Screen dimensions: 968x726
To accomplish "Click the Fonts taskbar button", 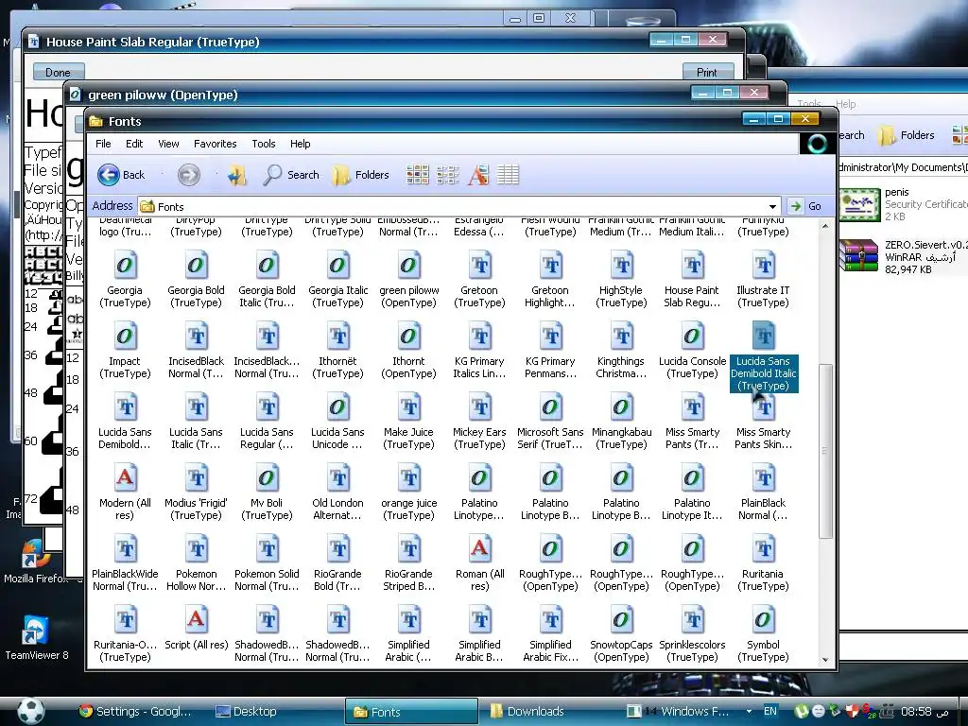I will pos(411,711).
